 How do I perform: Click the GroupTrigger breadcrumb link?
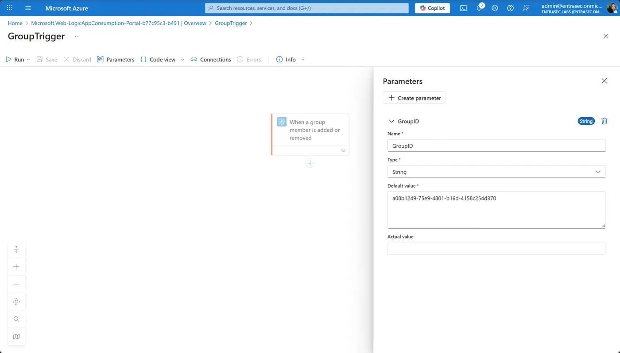pyautogui.click(x=231, y=23)
